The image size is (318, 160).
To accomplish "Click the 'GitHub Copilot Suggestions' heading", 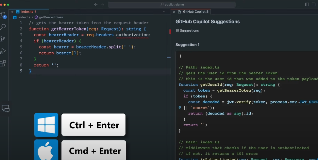I will [x=208, y=22].
